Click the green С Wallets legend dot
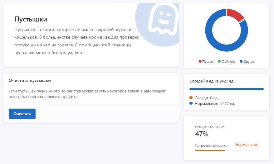Image resolution: width=274 pixels, height=164 pixels. (x=219, y=62)
